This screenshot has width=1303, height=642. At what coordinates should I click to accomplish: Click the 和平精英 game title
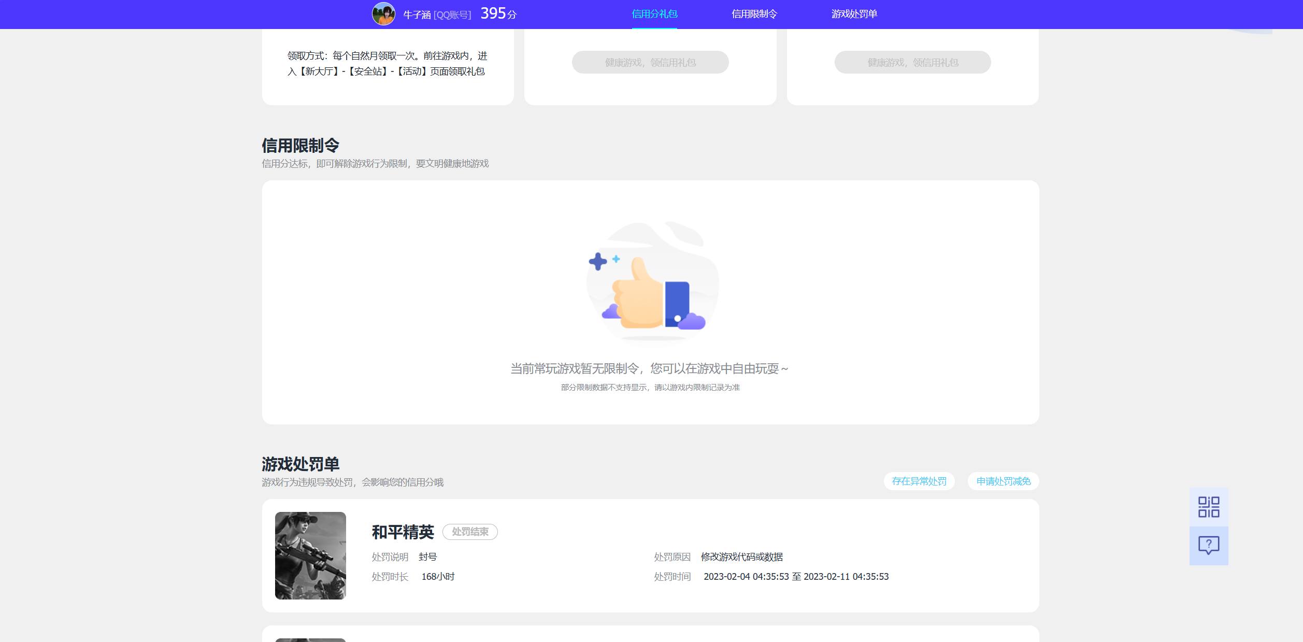coord(403,532)
